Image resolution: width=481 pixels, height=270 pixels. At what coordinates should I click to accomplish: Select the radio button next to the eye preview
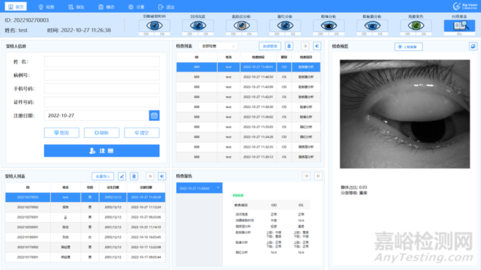[400, 47]
